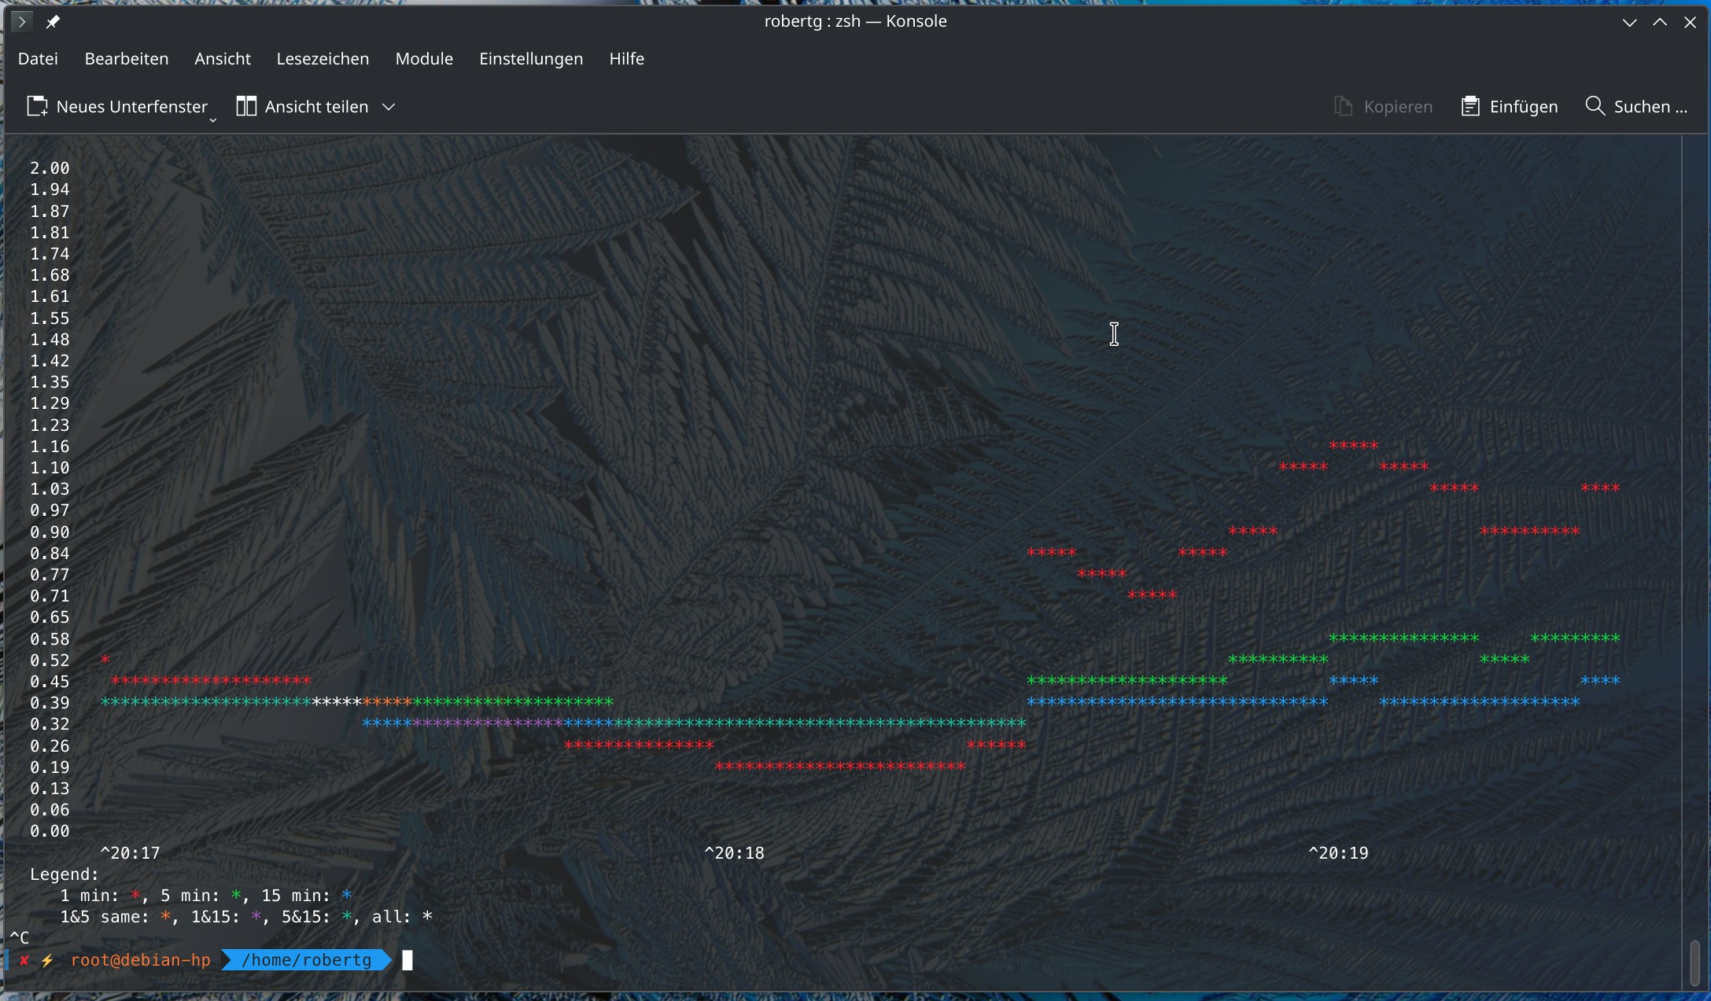This screenshot has width=1711, height=1001.
Task: Click the terminal prompt cursor
Action: pyautogui.click(x=407, y=960)
